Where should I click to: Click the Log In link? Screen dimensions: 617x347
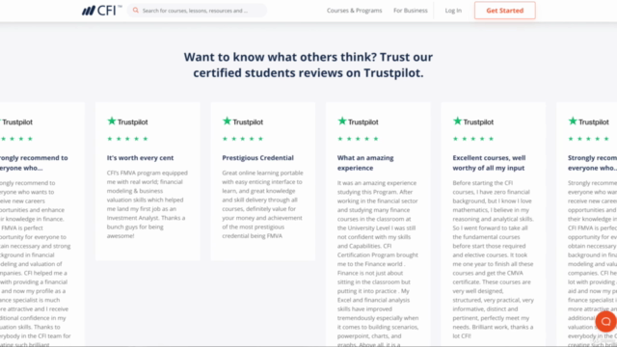(x=453, y=11)
